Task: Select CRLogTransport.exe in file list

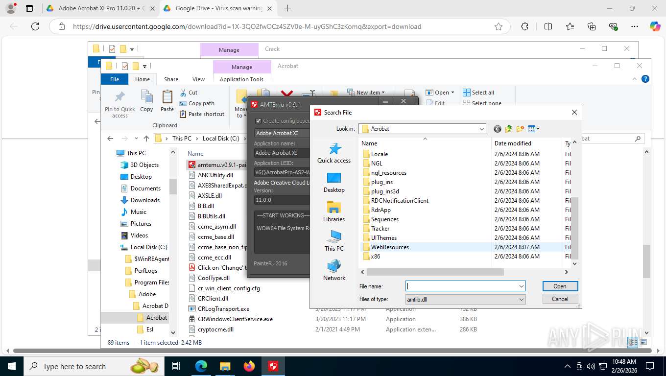Action: pyautogui.click(x=223, y=309)
